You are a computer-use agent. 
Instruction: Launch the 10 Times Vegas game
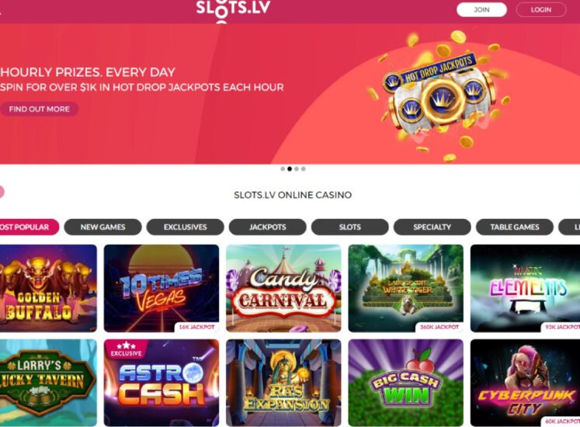[x=161, y=288]
